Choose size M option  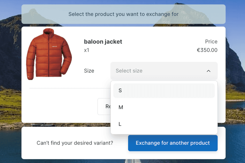point(164,107)
